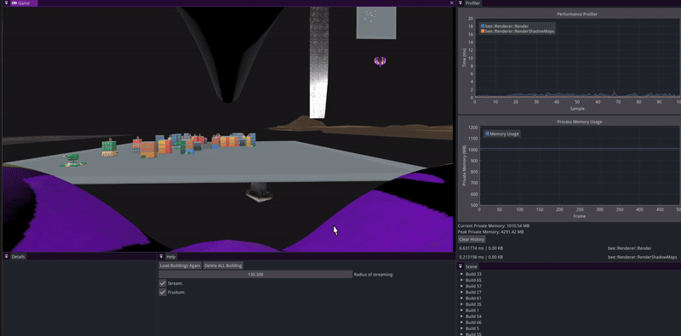681x336 pixels.
Task: Open the Scene panel dropdown arrow icon
Action: pos(461,266)
